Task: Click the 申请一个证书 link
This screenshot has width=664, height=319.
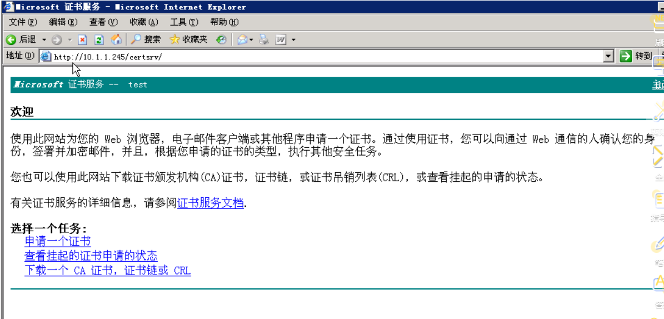Action: 58,242
